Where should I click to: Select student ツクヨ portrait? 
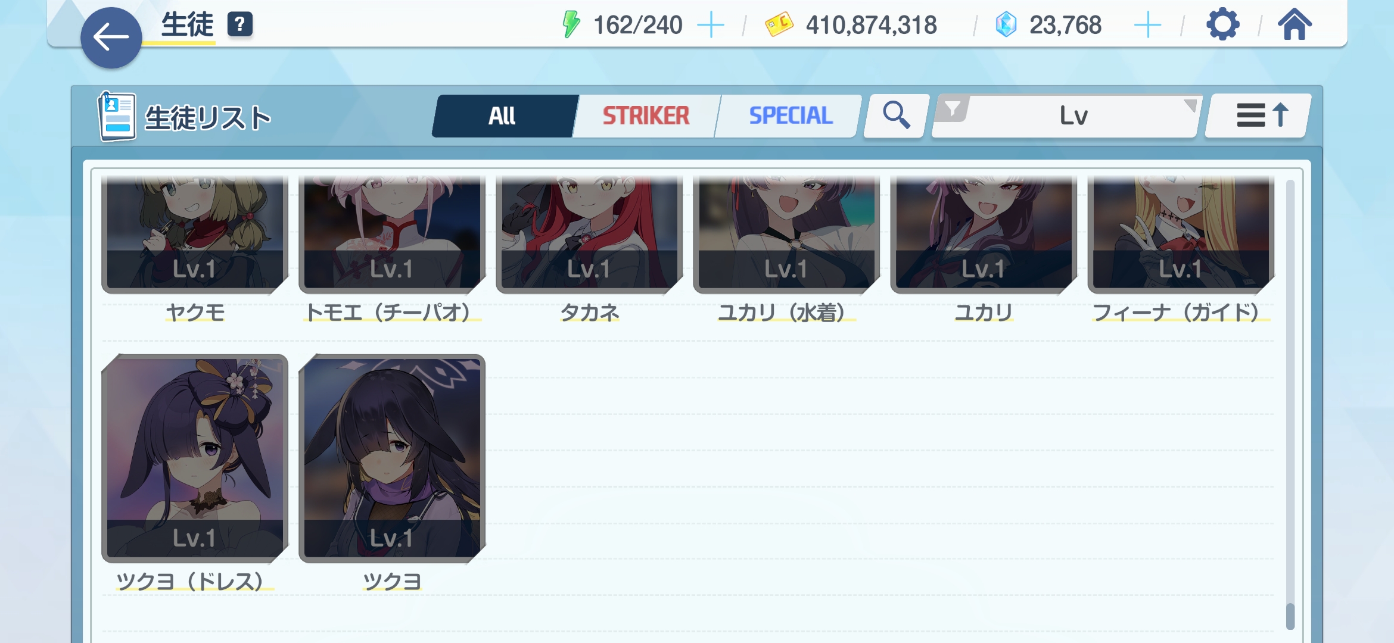pos(392,458)
